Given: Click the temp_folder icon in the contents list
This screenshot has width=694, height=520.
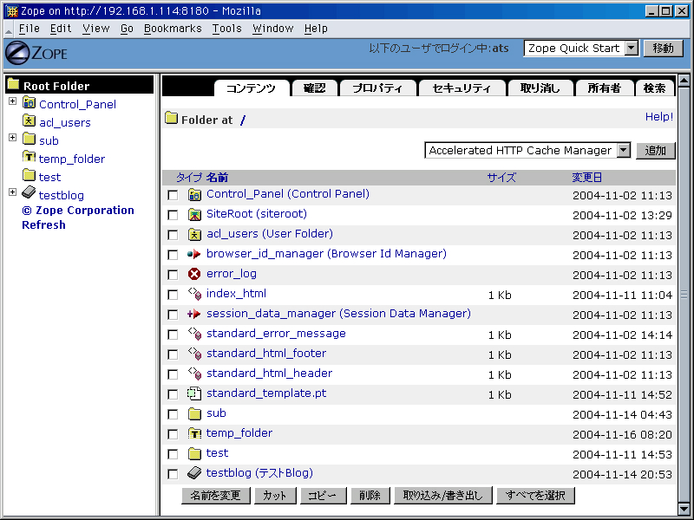Looking at the screenshot, I should [x=194, y=433].
